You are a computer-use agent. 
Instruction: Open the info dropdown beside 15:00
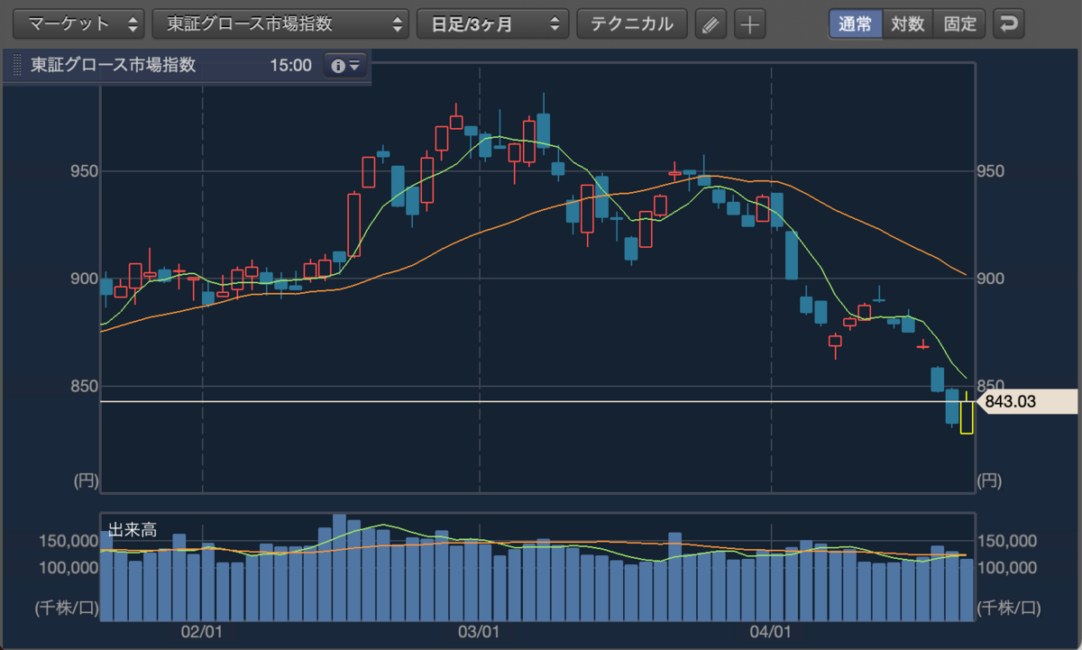point(345,66)
